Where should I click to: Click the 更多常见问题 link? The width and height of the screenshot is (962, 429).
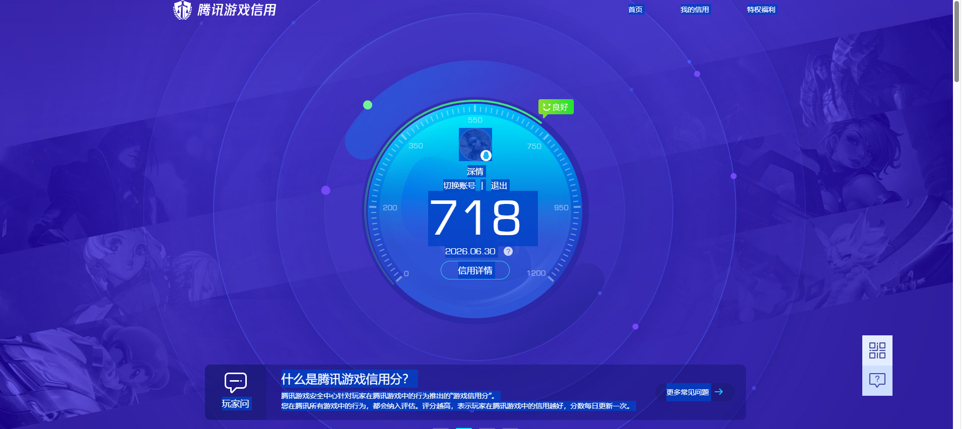pyautogui.click(x=688, y=392)
